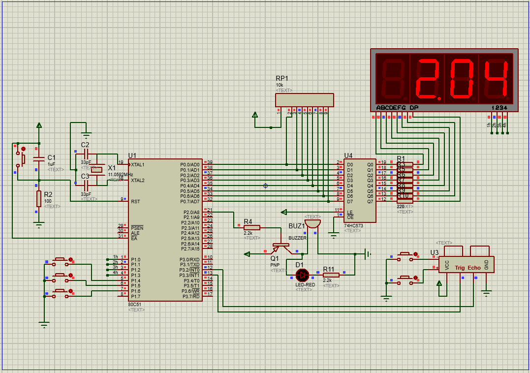
Task: Select resistor R11 symbol
Action: click(331, 275)
